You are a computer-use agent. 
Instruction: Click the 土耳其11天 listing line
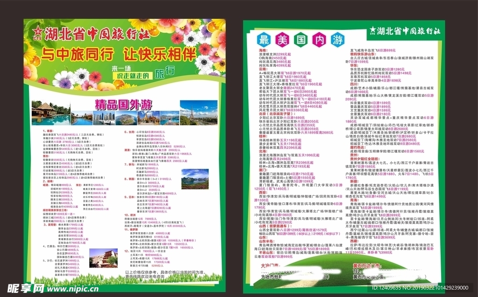click(x=146, y=255)
